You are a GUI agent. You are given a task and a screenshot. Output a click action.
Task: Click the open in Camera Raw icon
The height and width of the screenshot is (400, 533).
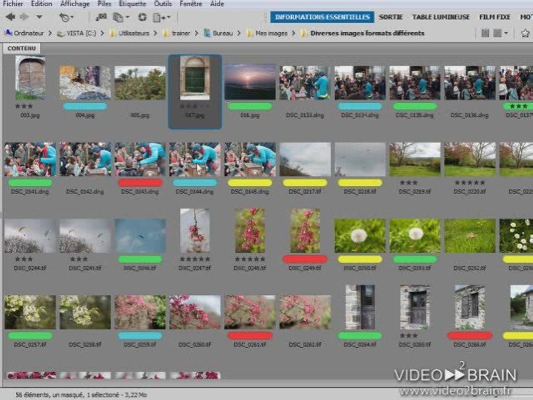coord(142,17)
